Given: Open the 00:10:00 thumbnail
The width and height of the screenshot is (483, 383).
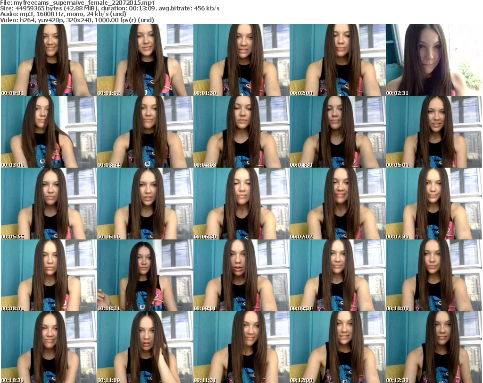Looking at the screenshot, I should pos(434,275).
